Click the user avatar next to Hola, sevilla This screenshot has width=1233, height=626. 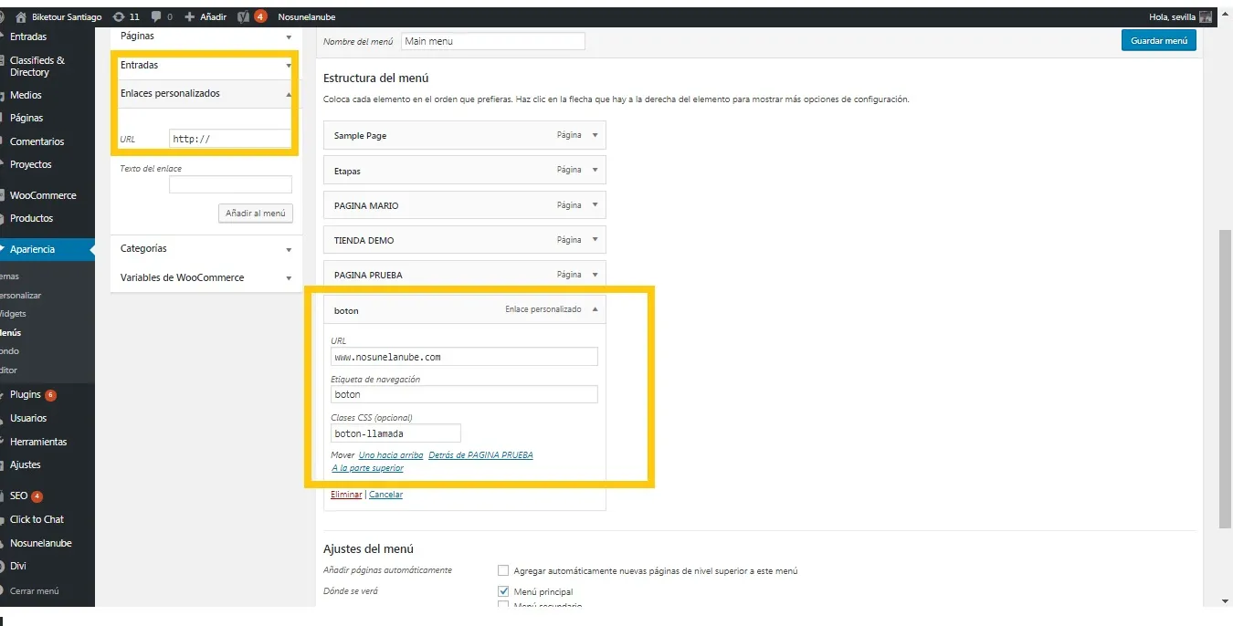[x=1206, y=16]
